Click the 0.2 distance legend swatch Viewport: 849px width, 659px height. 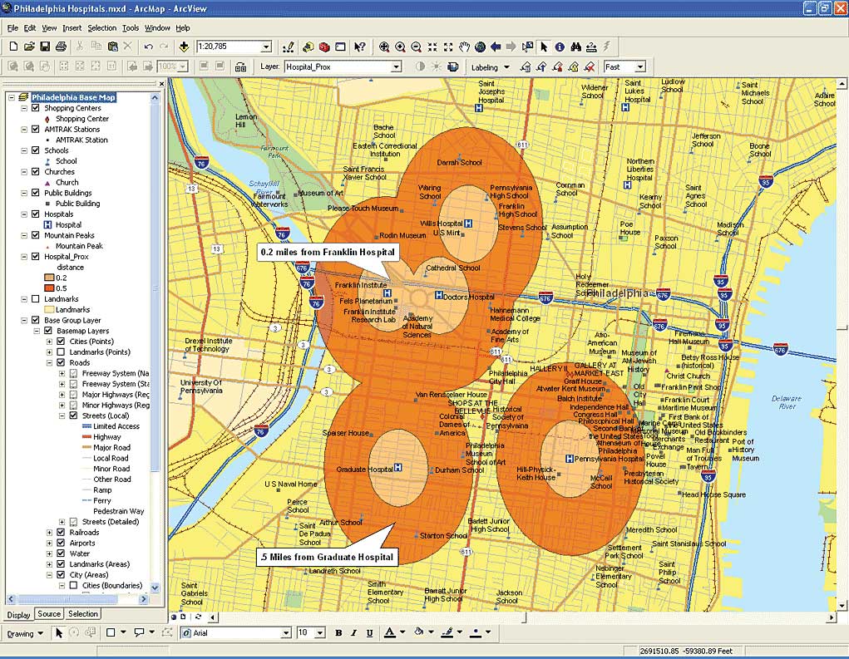pos(49,278)
